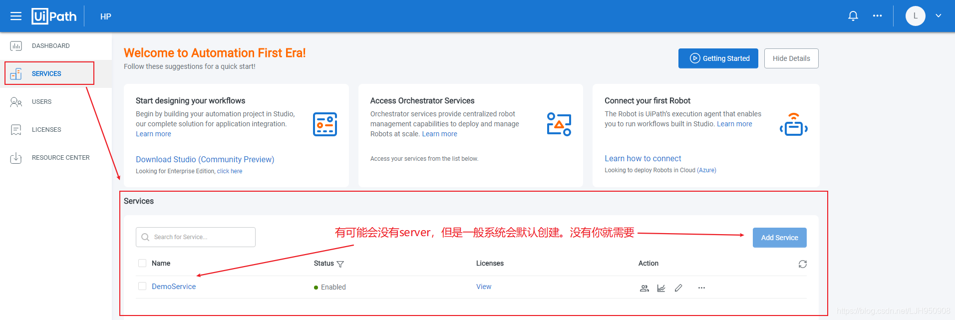This screenshot has width=955, height=320.
Task: Open the hamburger navigation menu
Action: [16, 16]
